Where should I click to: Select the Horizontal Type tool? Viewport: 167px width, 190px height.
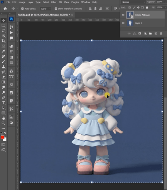point(3,103)
